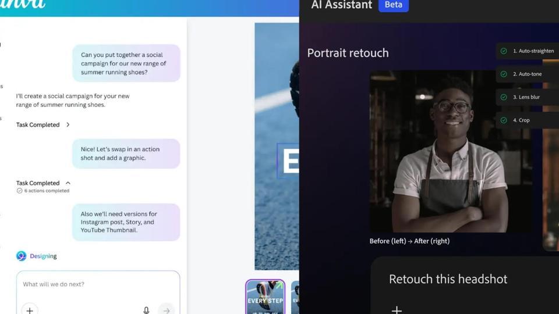Click the Canva logo in the header
The width and height of the screenshot is (559, 314).
click(22, 4)
